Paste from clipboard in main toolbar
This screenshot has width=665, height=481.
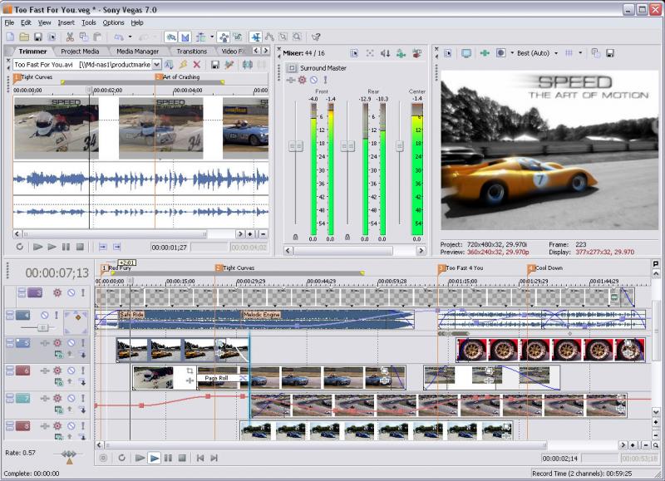coord(97,37)
